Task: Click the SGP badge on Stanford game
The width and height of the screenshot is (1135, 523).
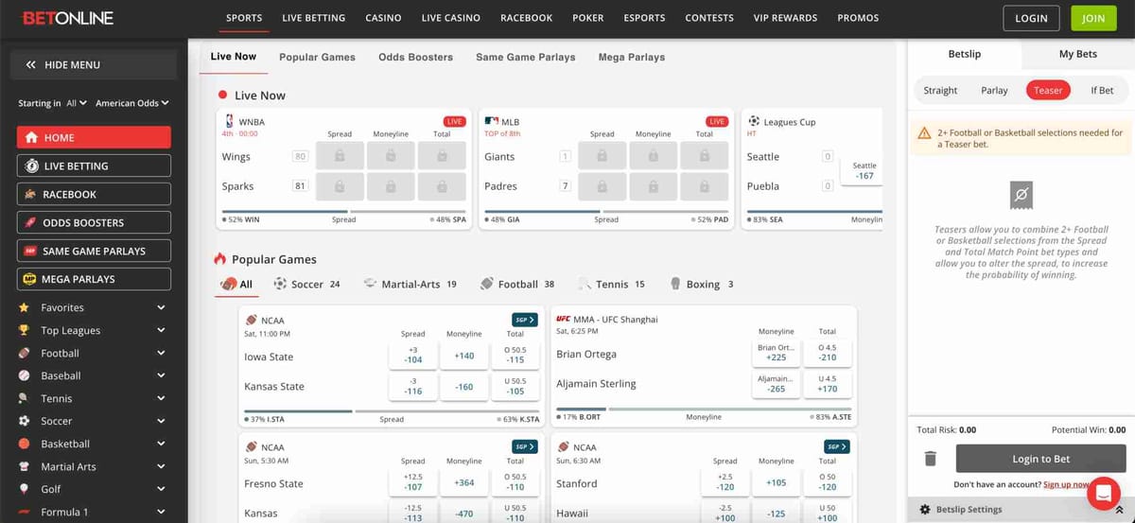Action: (x=837, y=446)
